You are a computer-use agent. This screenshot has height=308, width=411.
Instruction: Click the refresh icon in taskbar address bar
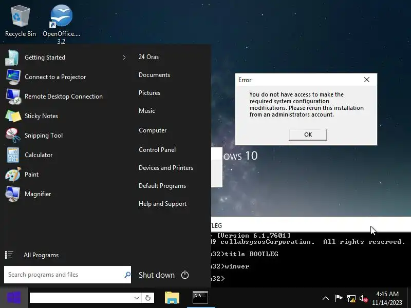click(x=148, y=298)
